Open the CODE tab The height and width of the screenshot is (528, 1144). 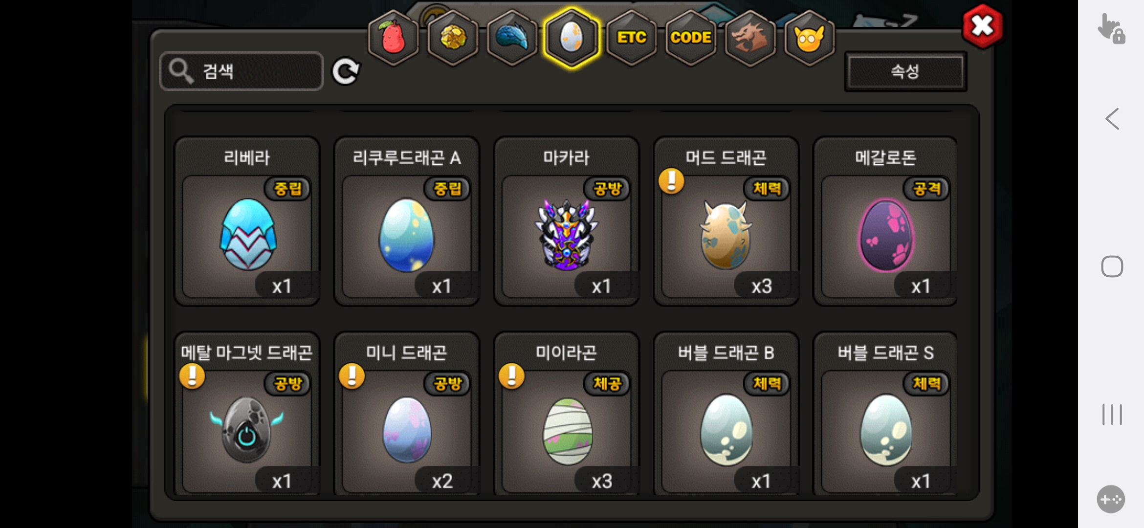point(691,38)
